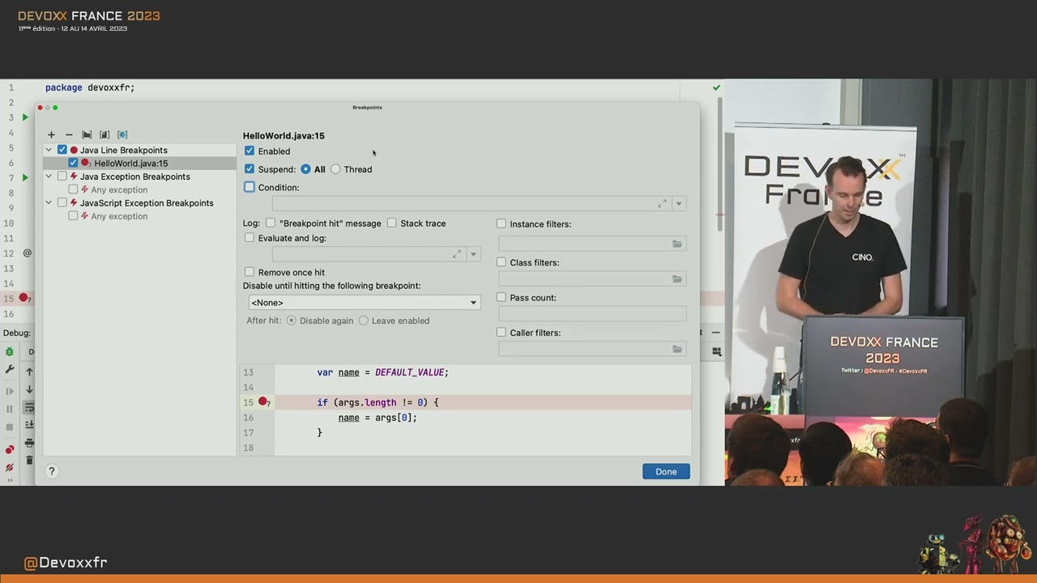Image resolution: width=1037 pixels, height=583 pixels.
Task: Select Any exception under Java Exception Breakpoints
Action: (x=119, y=189)
